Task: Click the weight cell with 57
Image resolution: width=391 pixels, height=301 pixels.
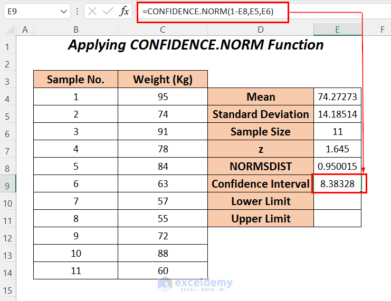Action: 163,201
